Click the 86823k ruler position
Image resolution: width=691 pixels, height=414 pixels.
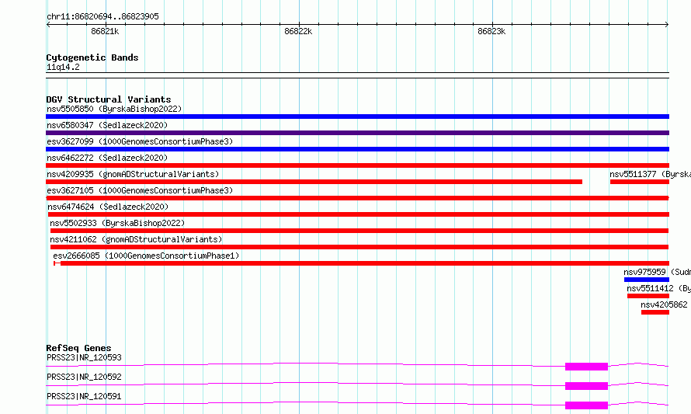coord(491,31)
